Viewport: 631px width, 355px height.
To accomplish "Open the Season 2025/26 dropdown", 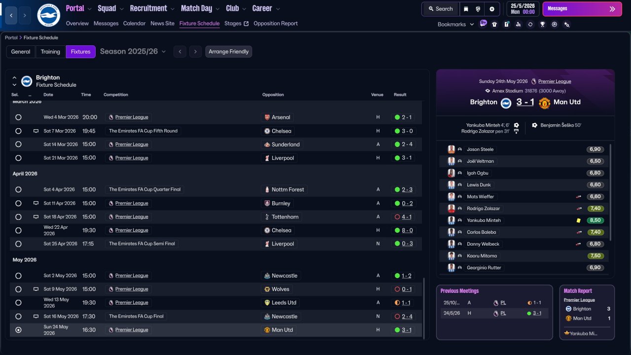I will tap(133, 51).
